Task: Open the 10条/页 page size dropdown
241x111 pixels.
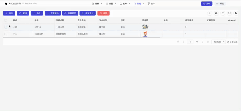Action: click(x=219, y=42)
